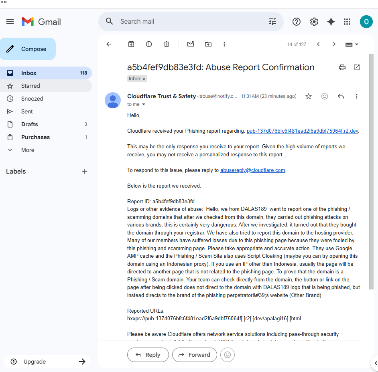Click the abusereply@cloudflare.com link
378x372 pixels.
252,170
